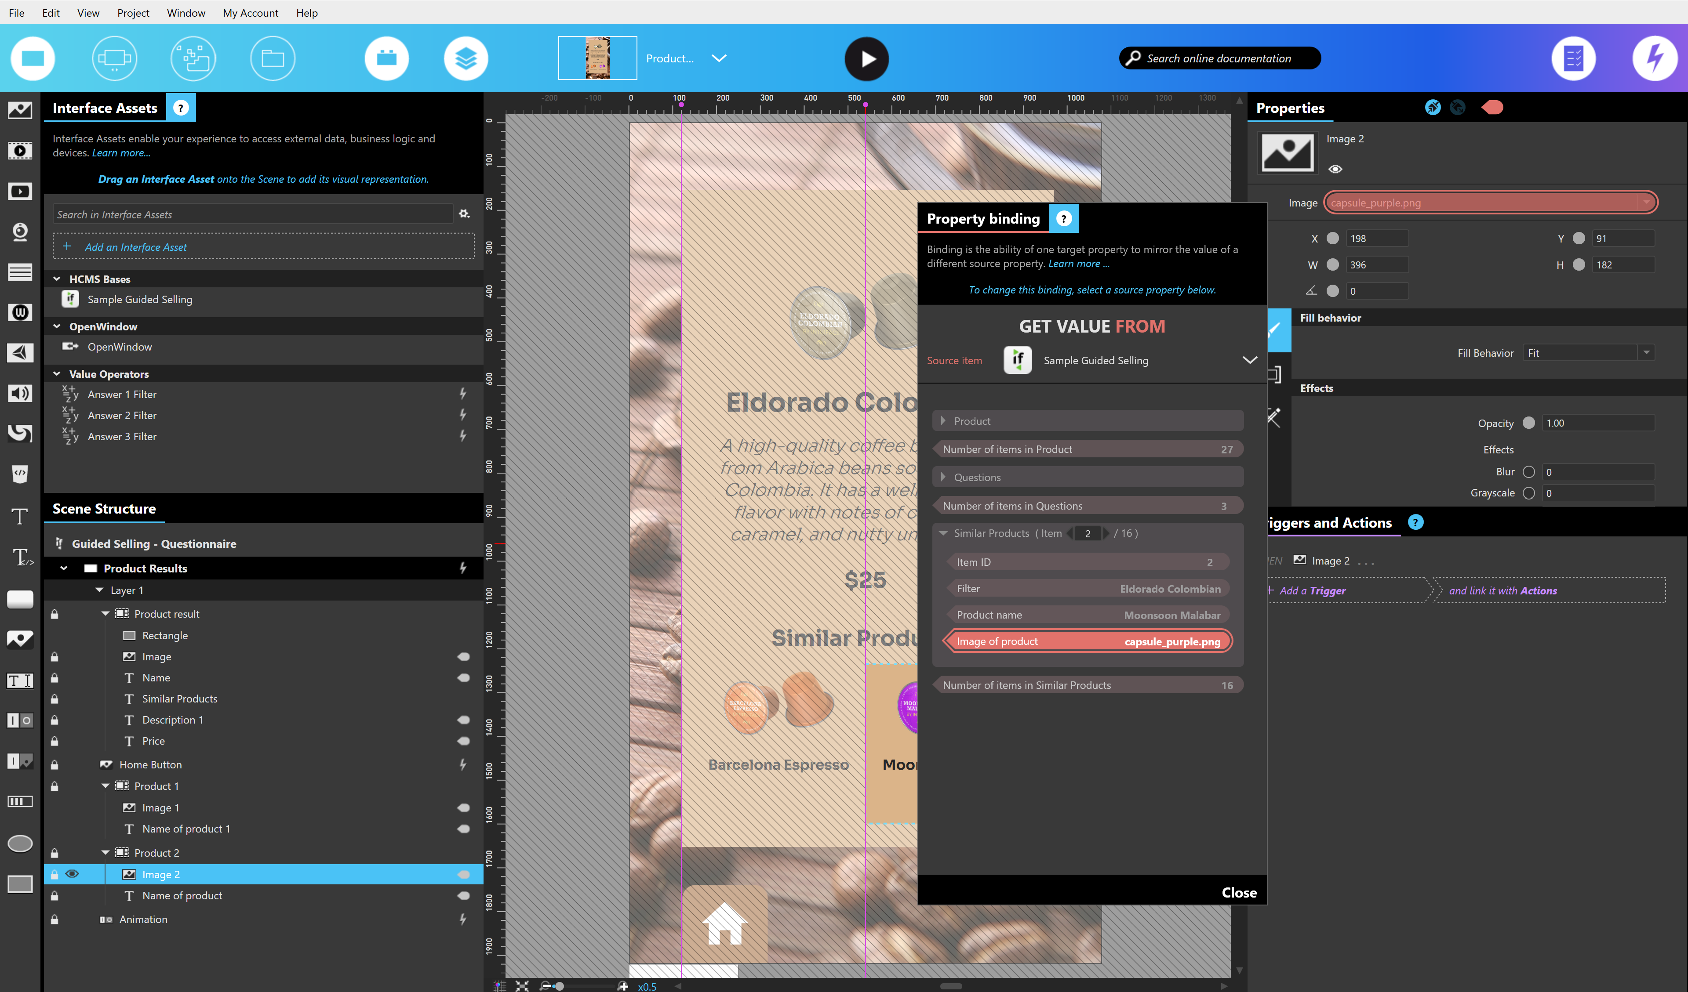Open the Devices toolbar icon
Image resolution: width=1688 pixels, height=992 pixels.
[115, 58]
